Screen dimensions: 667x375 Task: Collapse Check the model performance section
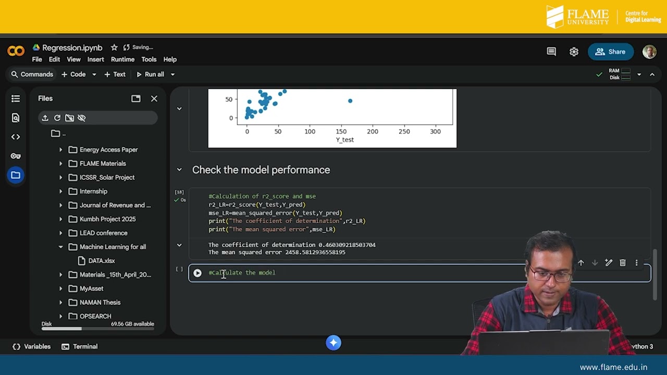coord(179,170)
